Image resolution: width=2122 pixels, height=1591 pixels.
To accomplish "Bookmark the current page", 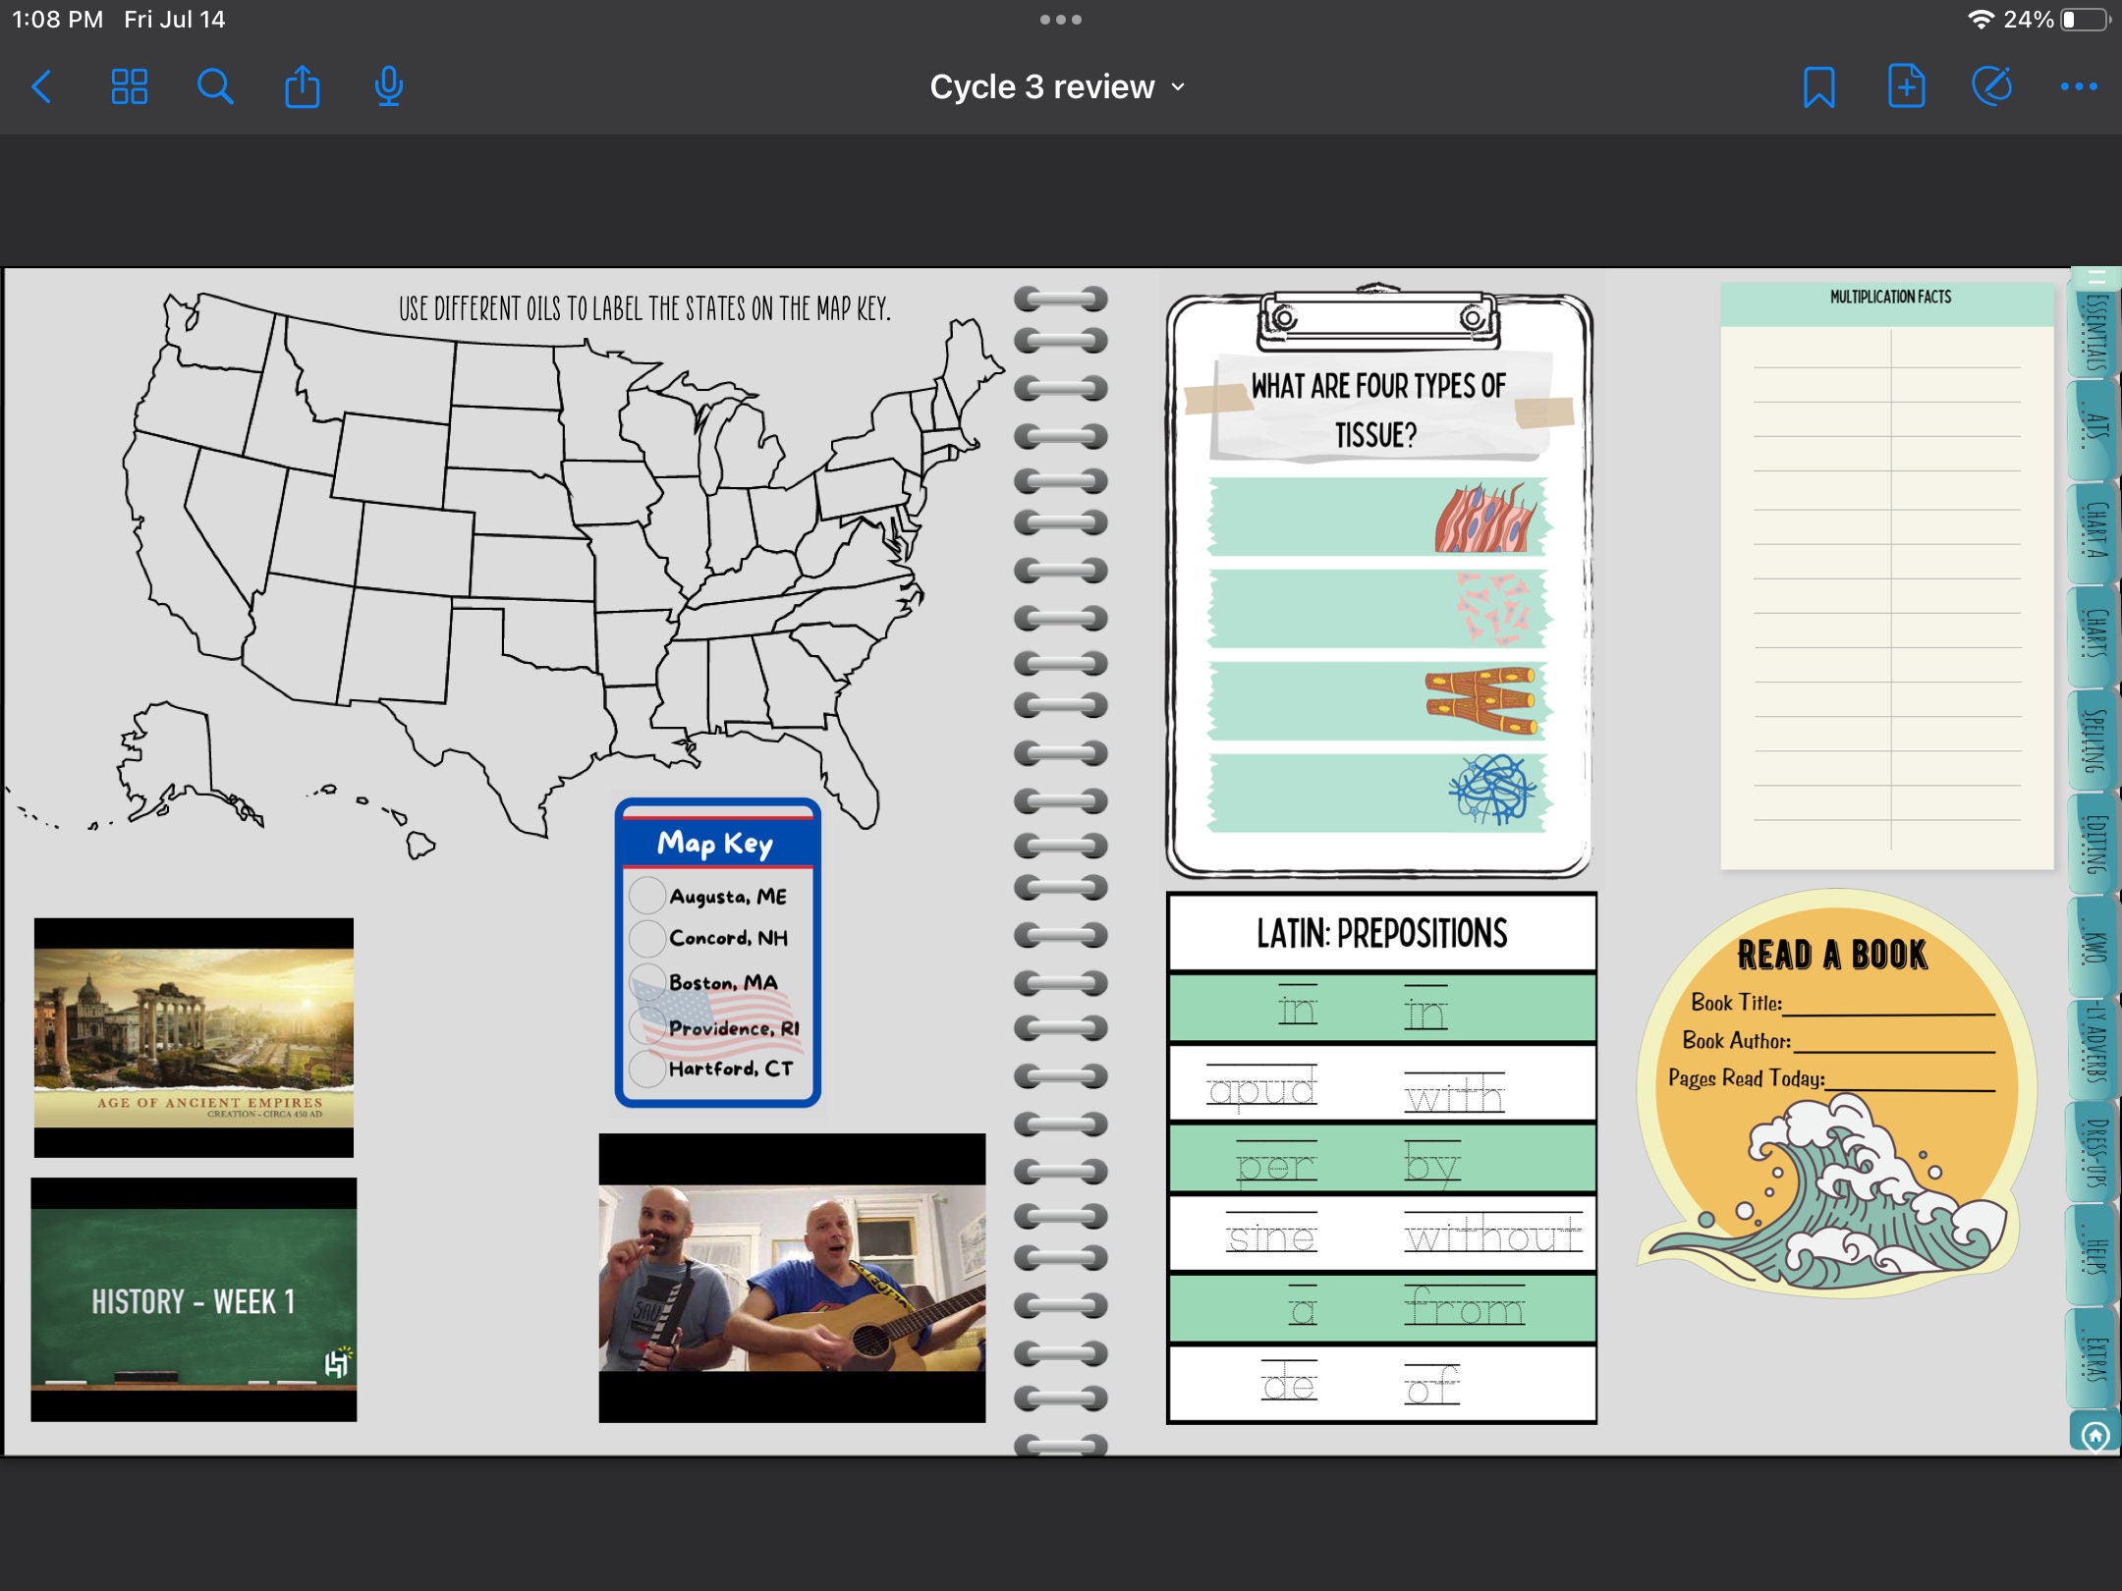I will click(x=1819, y=86).
